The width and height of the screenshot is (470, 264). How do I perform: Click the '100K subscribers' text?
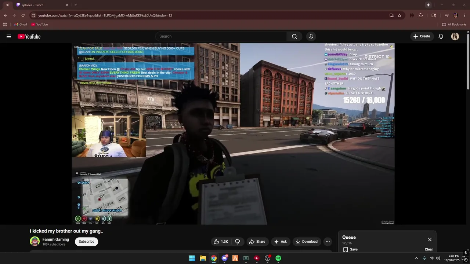coord(54,245)
